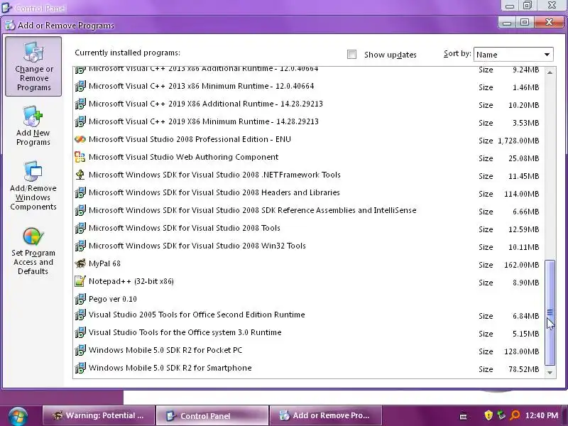
Task: Click Visual Studio 2008 Professional Edition icon
Action: pos(80,139)
